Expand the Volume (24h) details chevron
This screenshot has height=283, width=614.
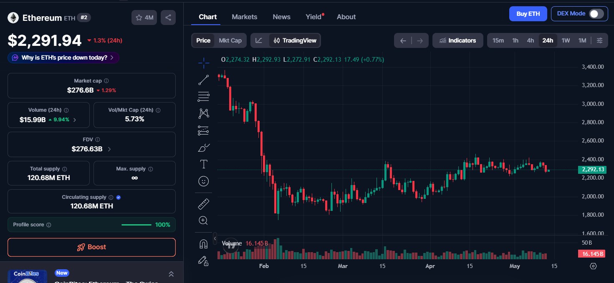pos(75,120)
